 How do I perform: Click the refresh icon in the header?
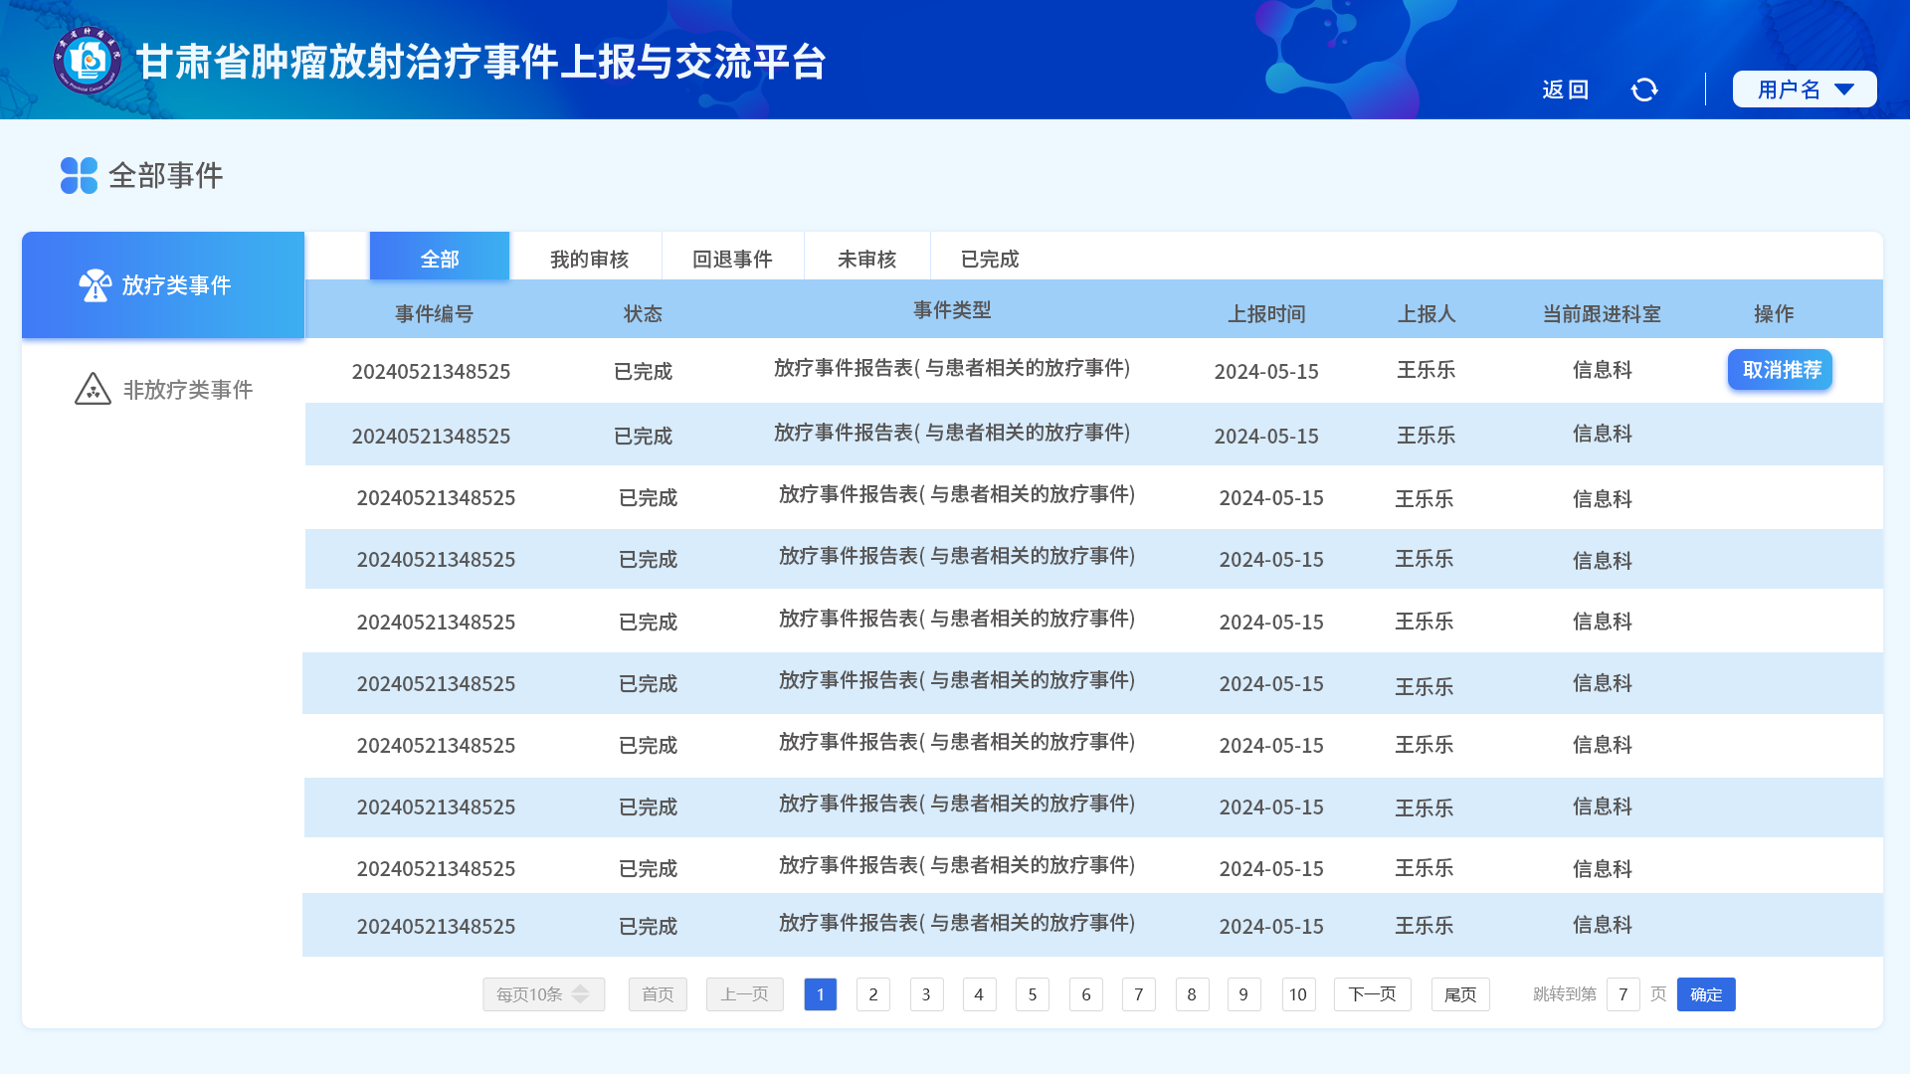1644,89
